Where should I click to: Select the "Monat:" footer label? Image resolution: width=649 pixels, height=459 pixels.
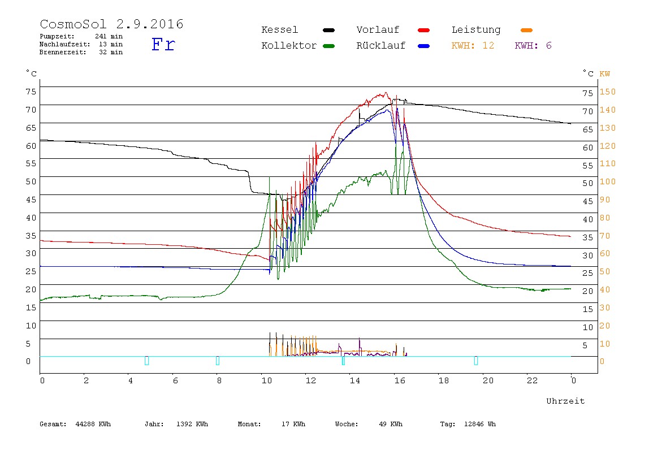pos(249,424)
